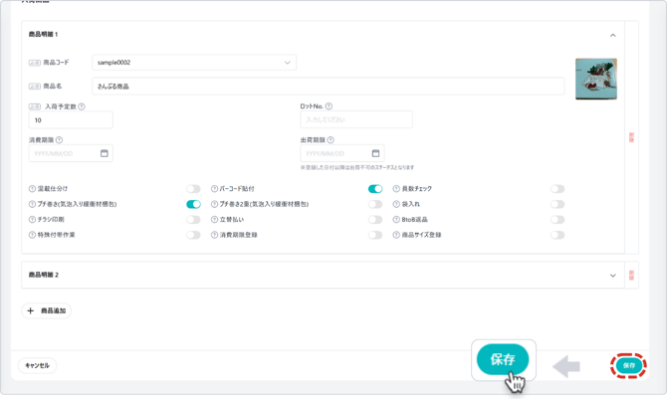Turn on the 商品サイズ登録 toggle
Viewport: 667px width, 399px height.
pos(557,235)
